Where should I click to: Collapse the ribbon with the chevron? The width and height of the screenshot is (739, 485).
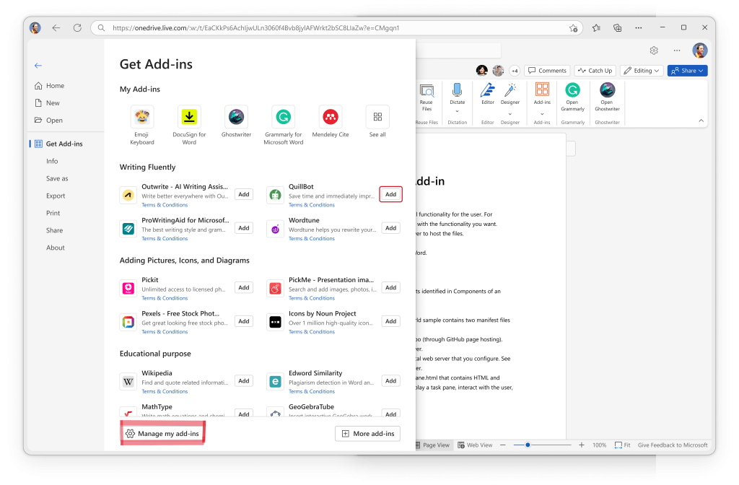tap(701, 121)
